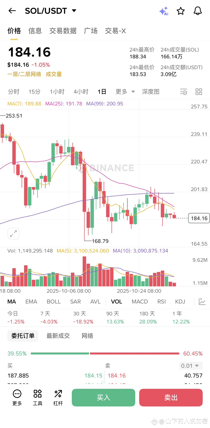Tap the buy/sell ratio bar
The width and height of the screenshot is (210, 428).
[105, 353]
